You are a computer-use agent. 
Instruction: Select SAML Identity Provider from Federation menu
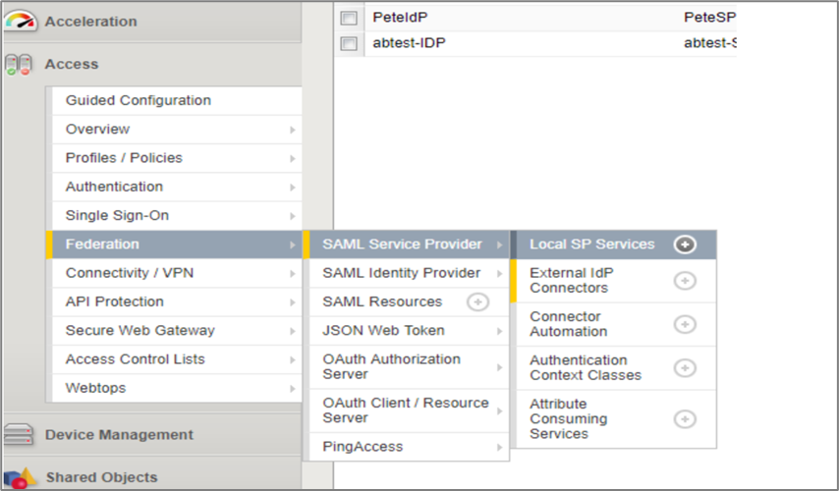click(402, 273)
